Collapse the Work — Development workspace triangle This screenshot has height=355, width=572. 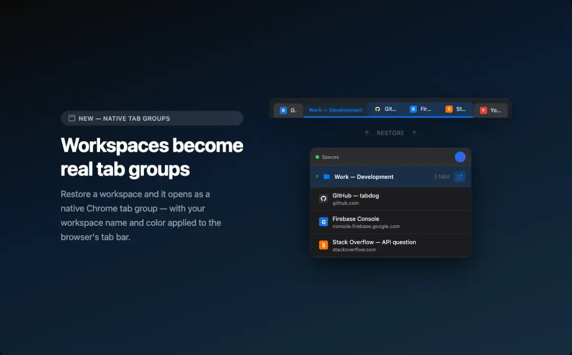coord(317,177)
